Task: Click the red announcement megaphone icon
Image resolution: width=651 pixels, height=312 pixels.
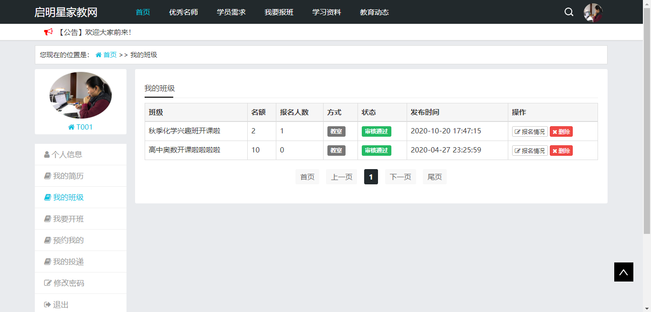Action: click(48, 32)
